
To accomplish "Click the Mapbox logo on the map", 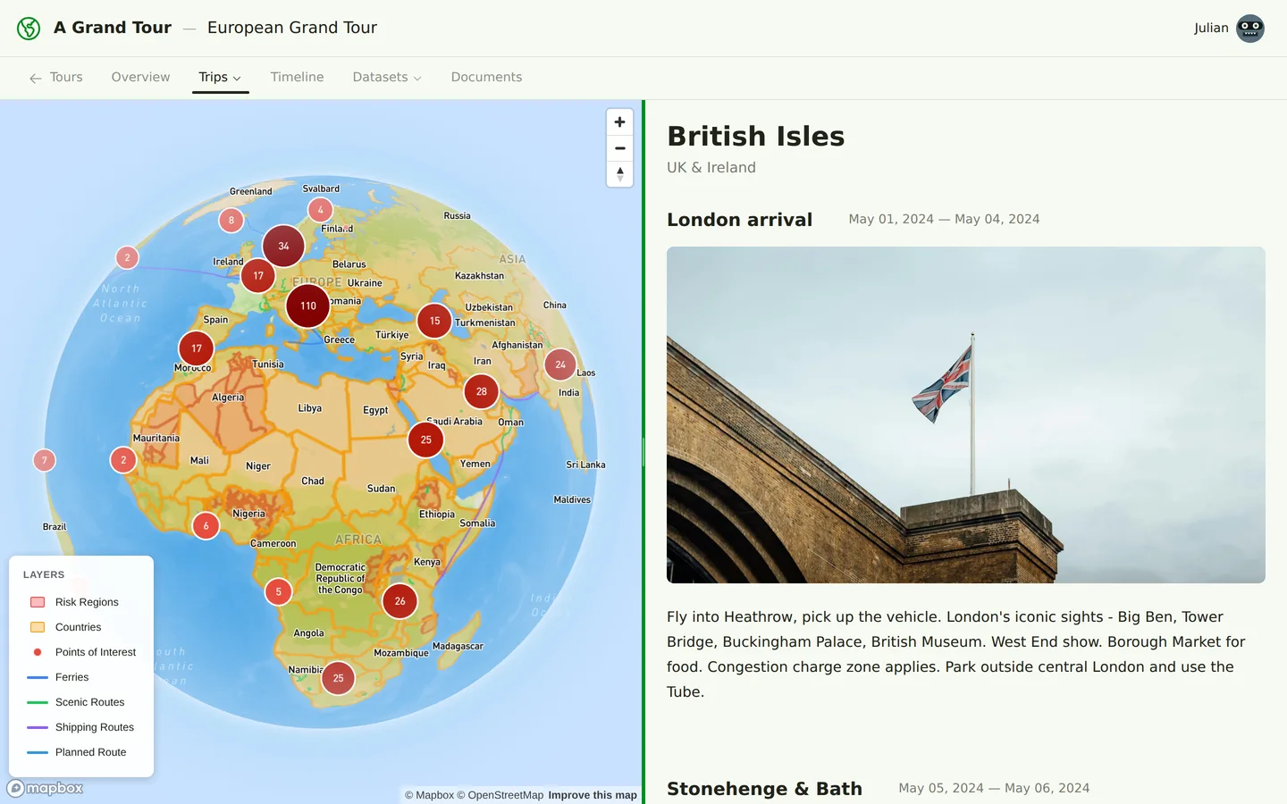I will point(45,788).
